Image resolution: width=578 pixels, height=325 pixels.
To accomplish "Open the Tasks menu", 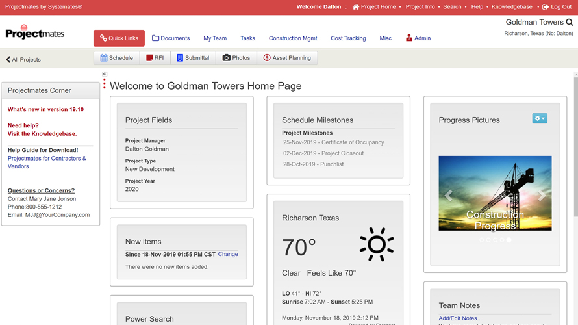I will (x=247, y=38).
